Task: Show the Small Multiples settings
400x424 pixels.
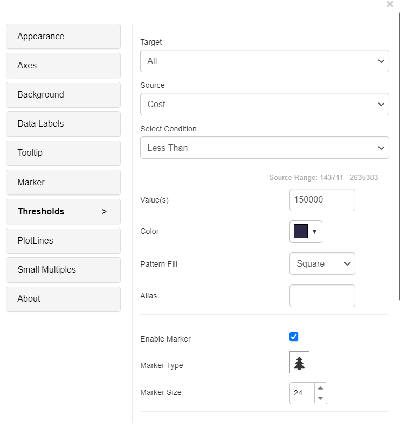Action: [63, 270]
